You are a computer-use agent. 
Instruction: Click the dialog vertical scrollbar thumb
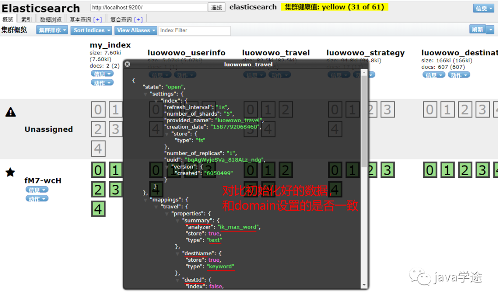tap(364, 121)
